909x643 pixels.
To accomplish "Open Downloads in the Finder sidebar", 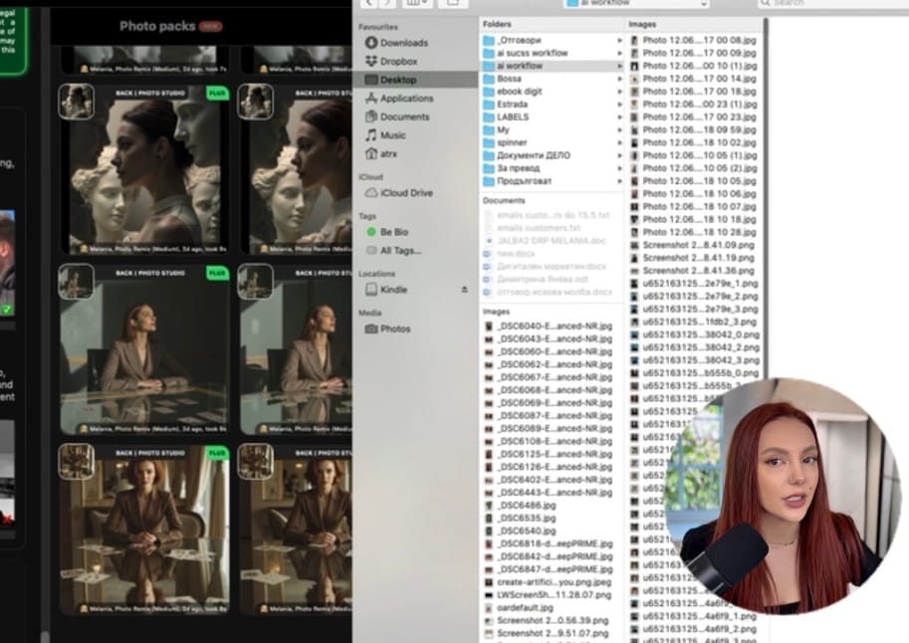I will [403, 43].
